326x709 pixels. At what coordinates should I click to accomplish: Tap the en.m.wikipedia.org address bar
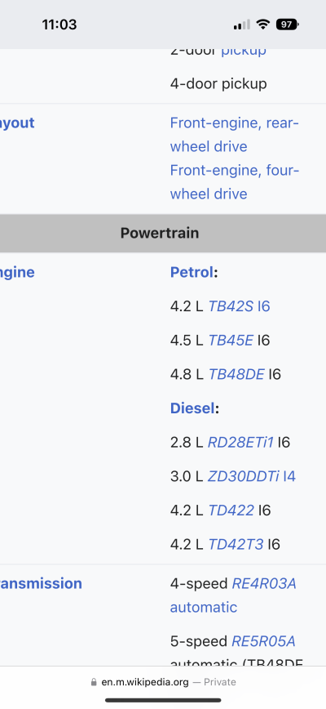[145, 682]
